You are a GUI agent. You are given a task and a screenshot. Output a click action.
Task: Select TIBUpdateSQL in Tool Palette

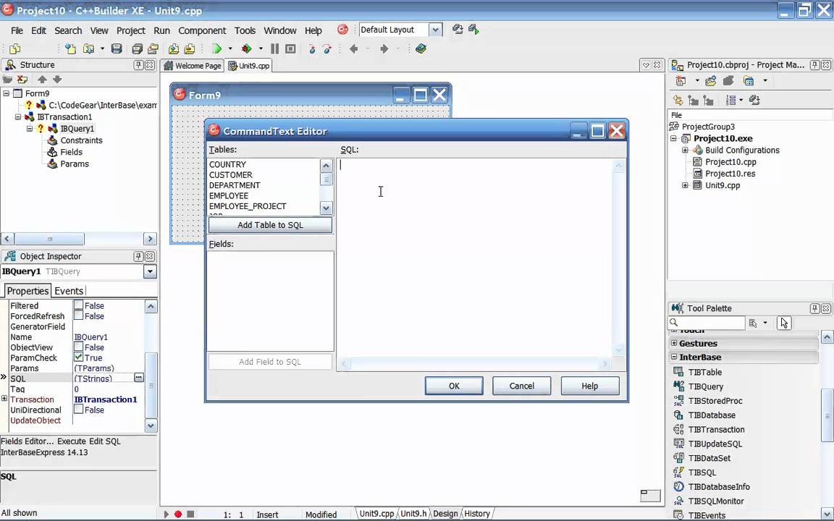[715, 444]
